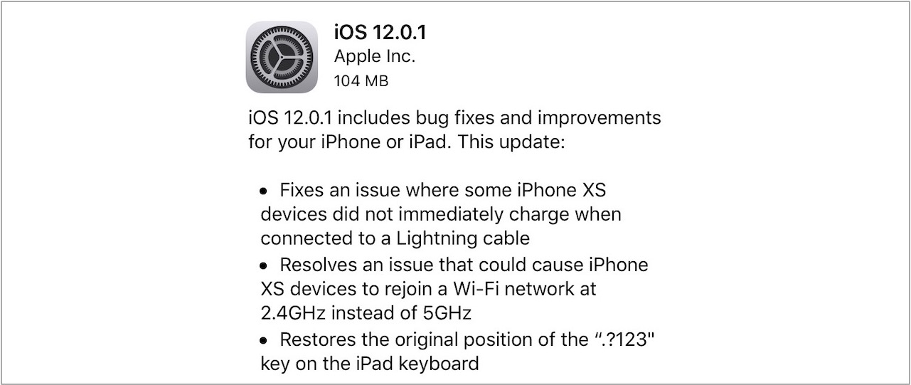Click the 'key on the iPad keyboard' line
Screen dimensions: 911x385
tap(369, 364)
